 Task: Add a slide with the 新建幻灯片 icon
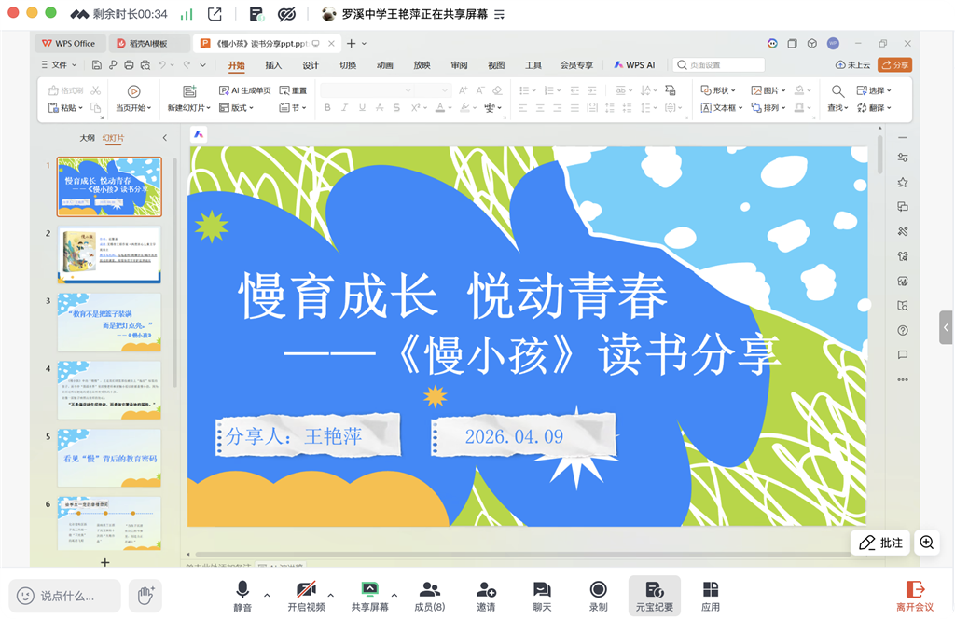(x=189, y=91)
